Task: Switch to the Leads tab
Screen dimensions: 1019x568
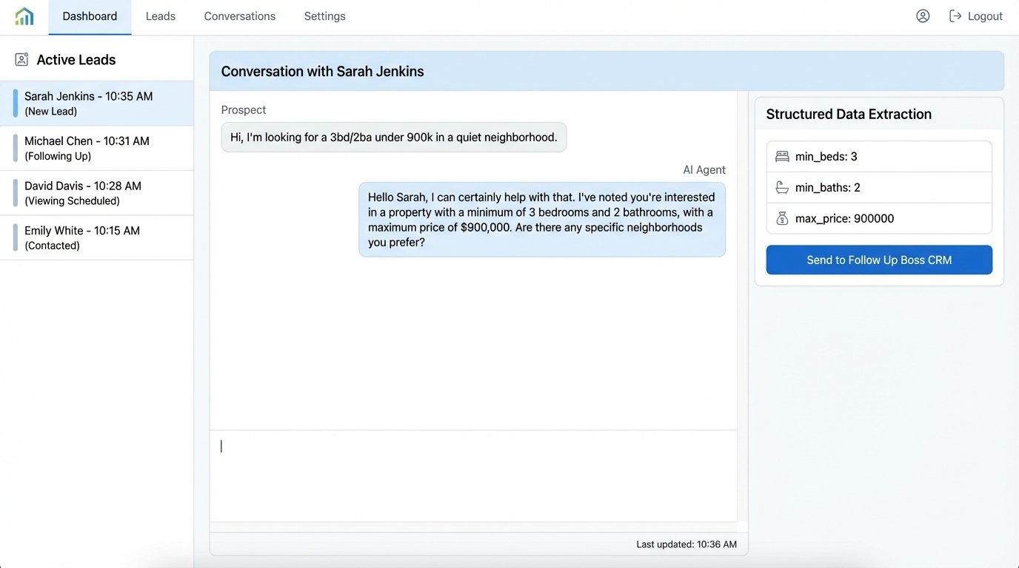Action: click(x=160, y=16)
